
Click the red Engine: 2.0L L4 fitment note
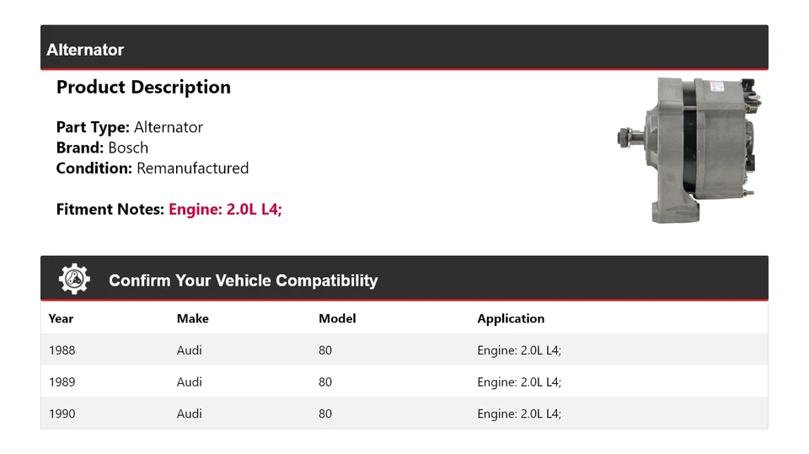tap(225, 209)
